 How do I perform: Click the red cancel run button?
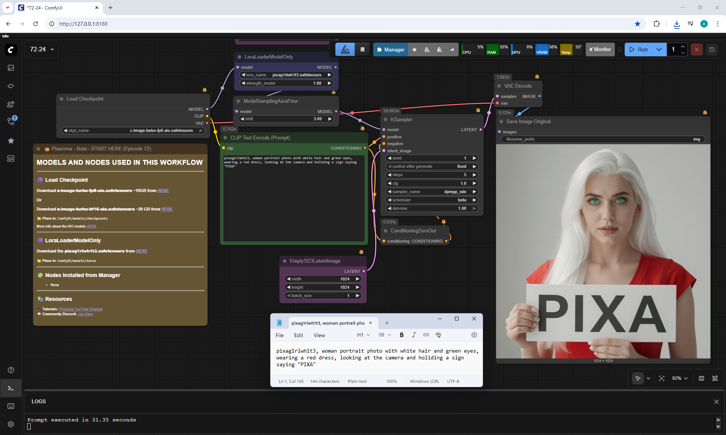click(x=697, y=50)
